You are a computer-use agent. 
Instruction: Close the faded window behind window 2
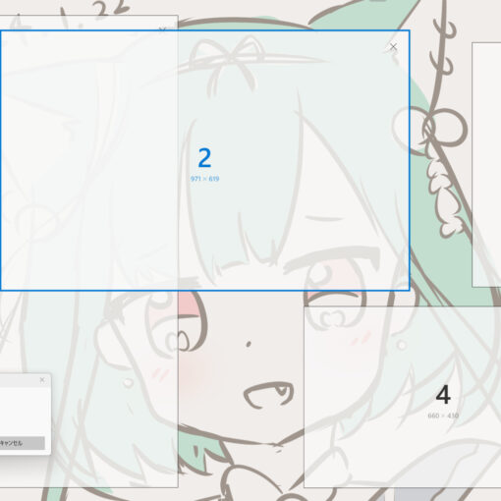click(162, 30)
